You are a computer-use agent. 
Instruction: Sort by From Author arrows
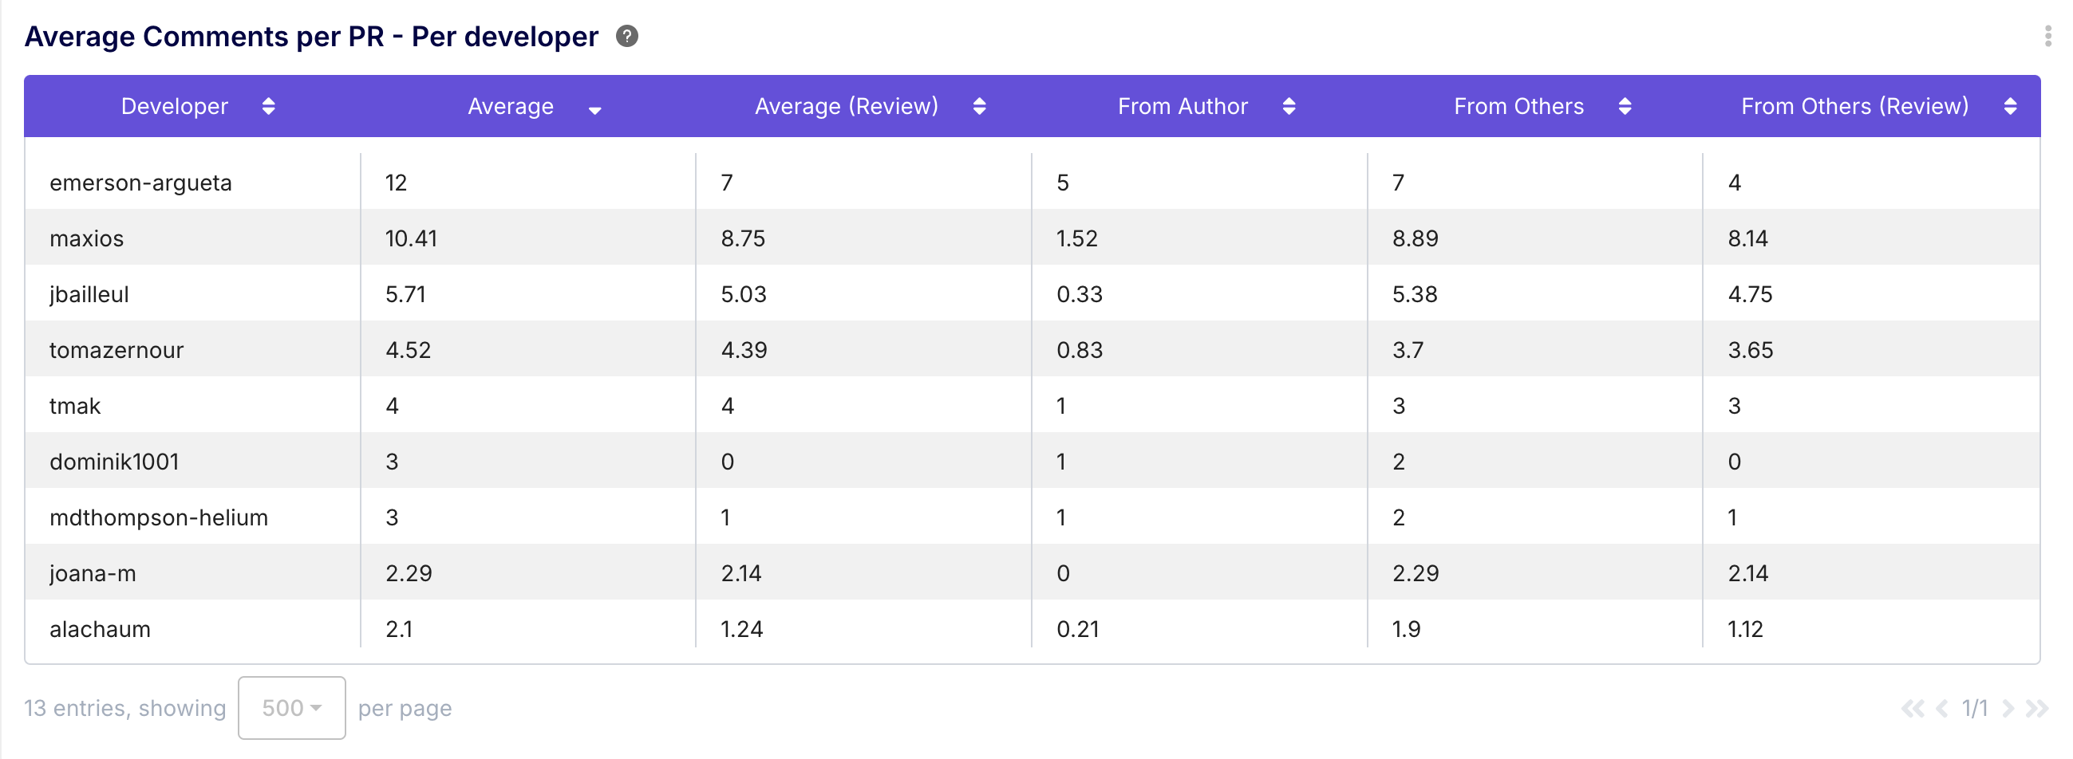click(1289, 106)
